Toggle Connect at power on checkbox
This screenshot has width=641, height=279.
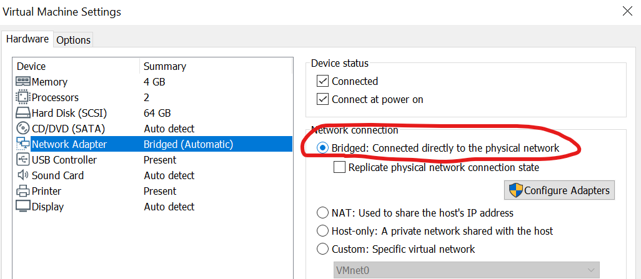pyautogui.click(x=323, y=99)
